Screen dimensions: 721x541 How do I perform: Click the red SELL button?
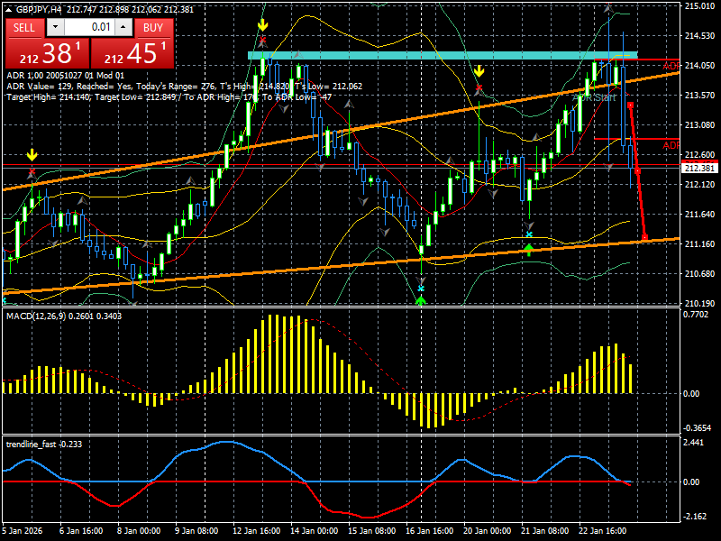pos(24,28)
